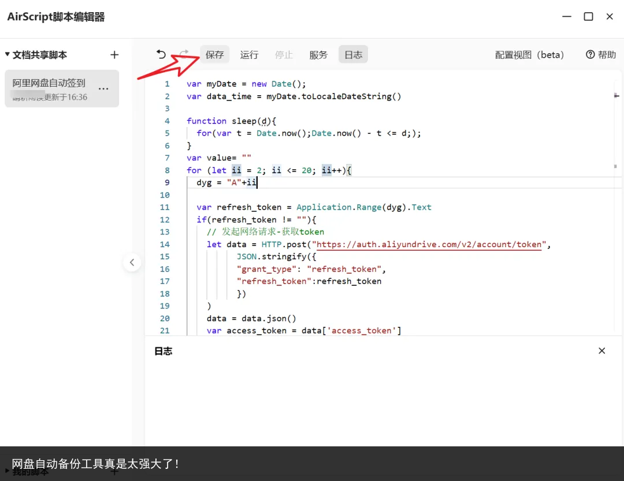Open the 服务 services menu

[x=318, y=54]
